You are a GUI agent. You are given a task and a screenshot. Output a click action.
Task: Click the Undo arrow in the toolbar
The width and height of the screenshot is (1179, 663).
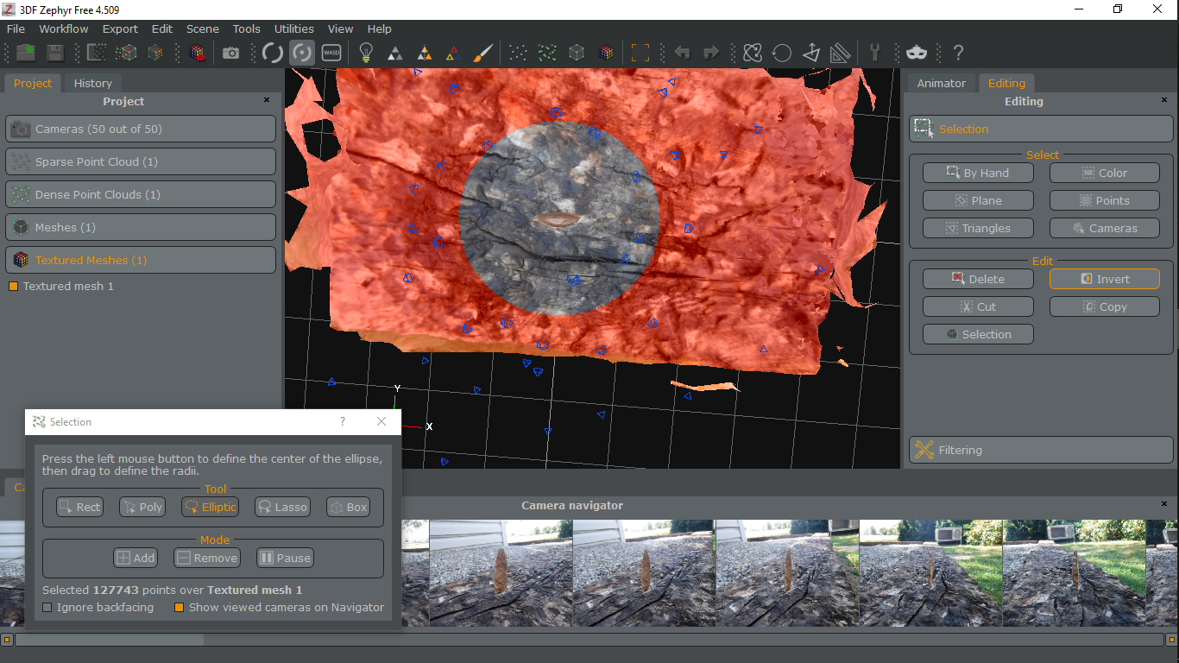pyautogui.click(x=682, y=53)
